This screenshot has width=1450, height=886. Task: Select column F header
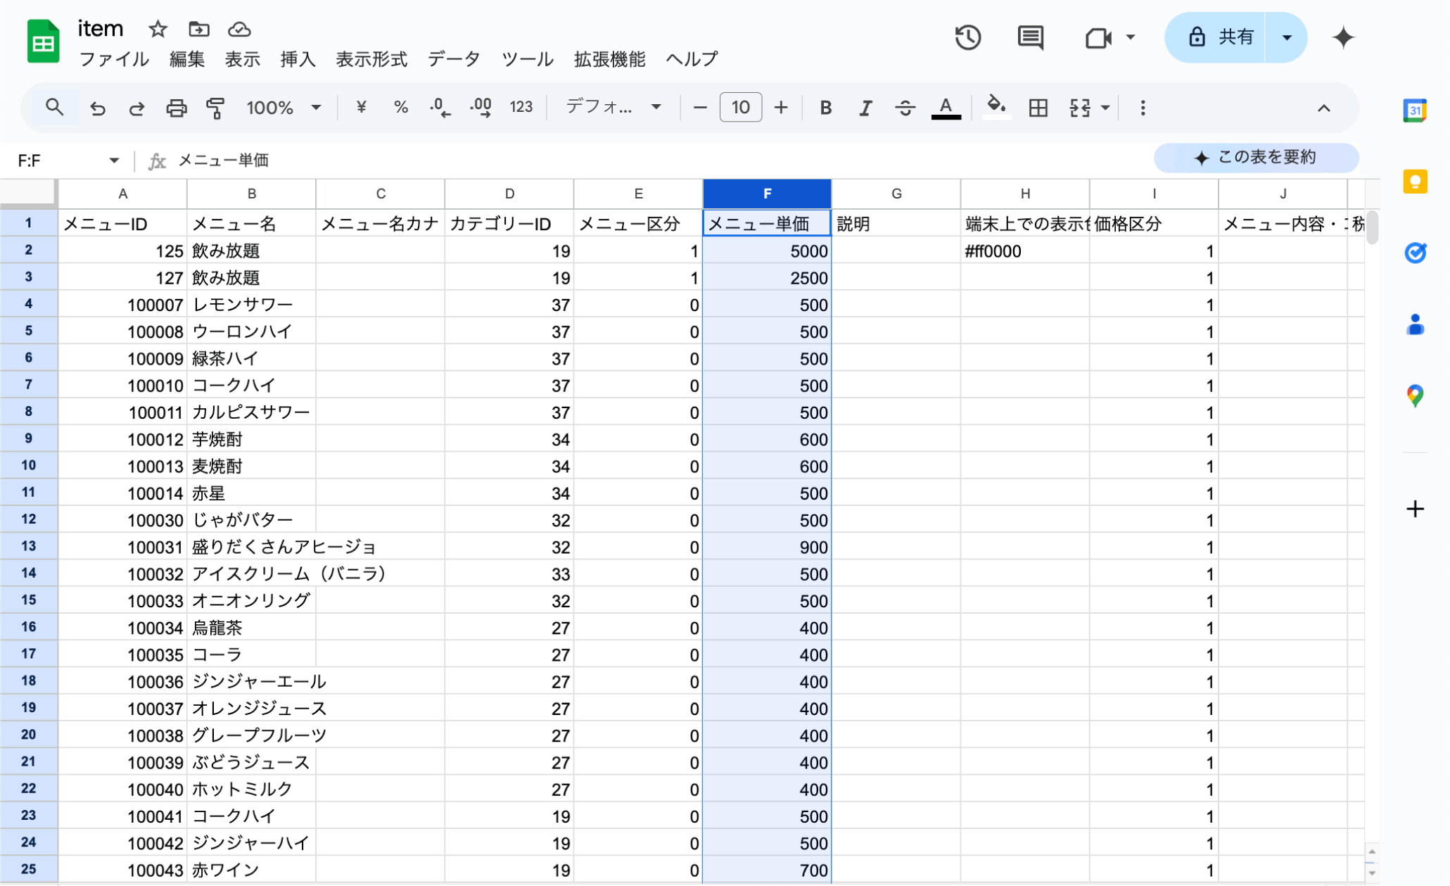click(767, 194)
